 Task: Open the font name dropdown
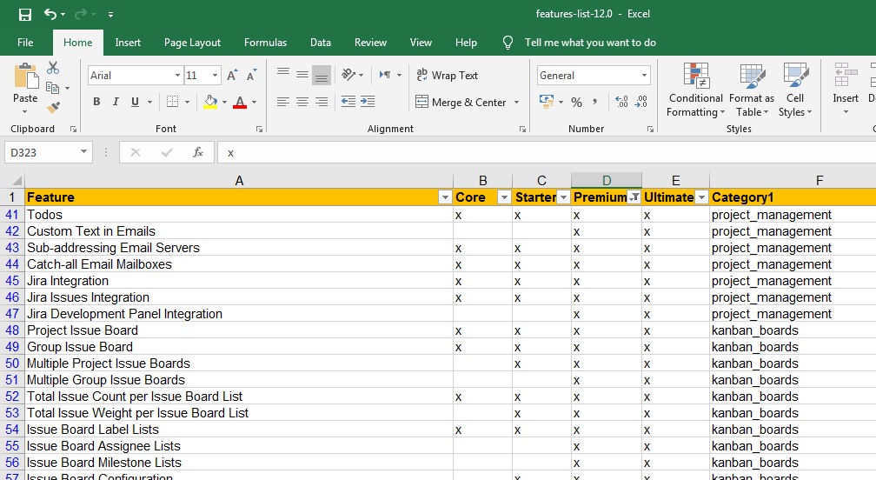pos(176,76)
